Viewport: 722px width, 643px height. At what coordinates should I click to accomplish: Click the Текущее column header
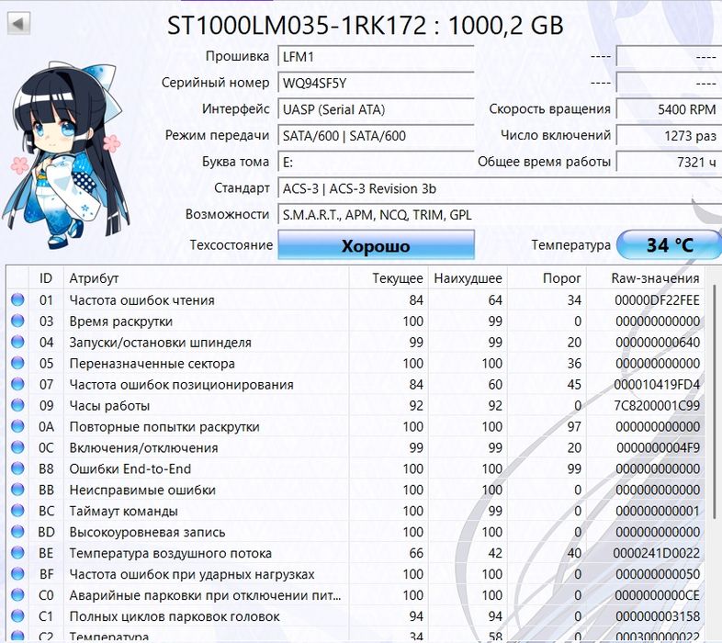coord(389,278)
